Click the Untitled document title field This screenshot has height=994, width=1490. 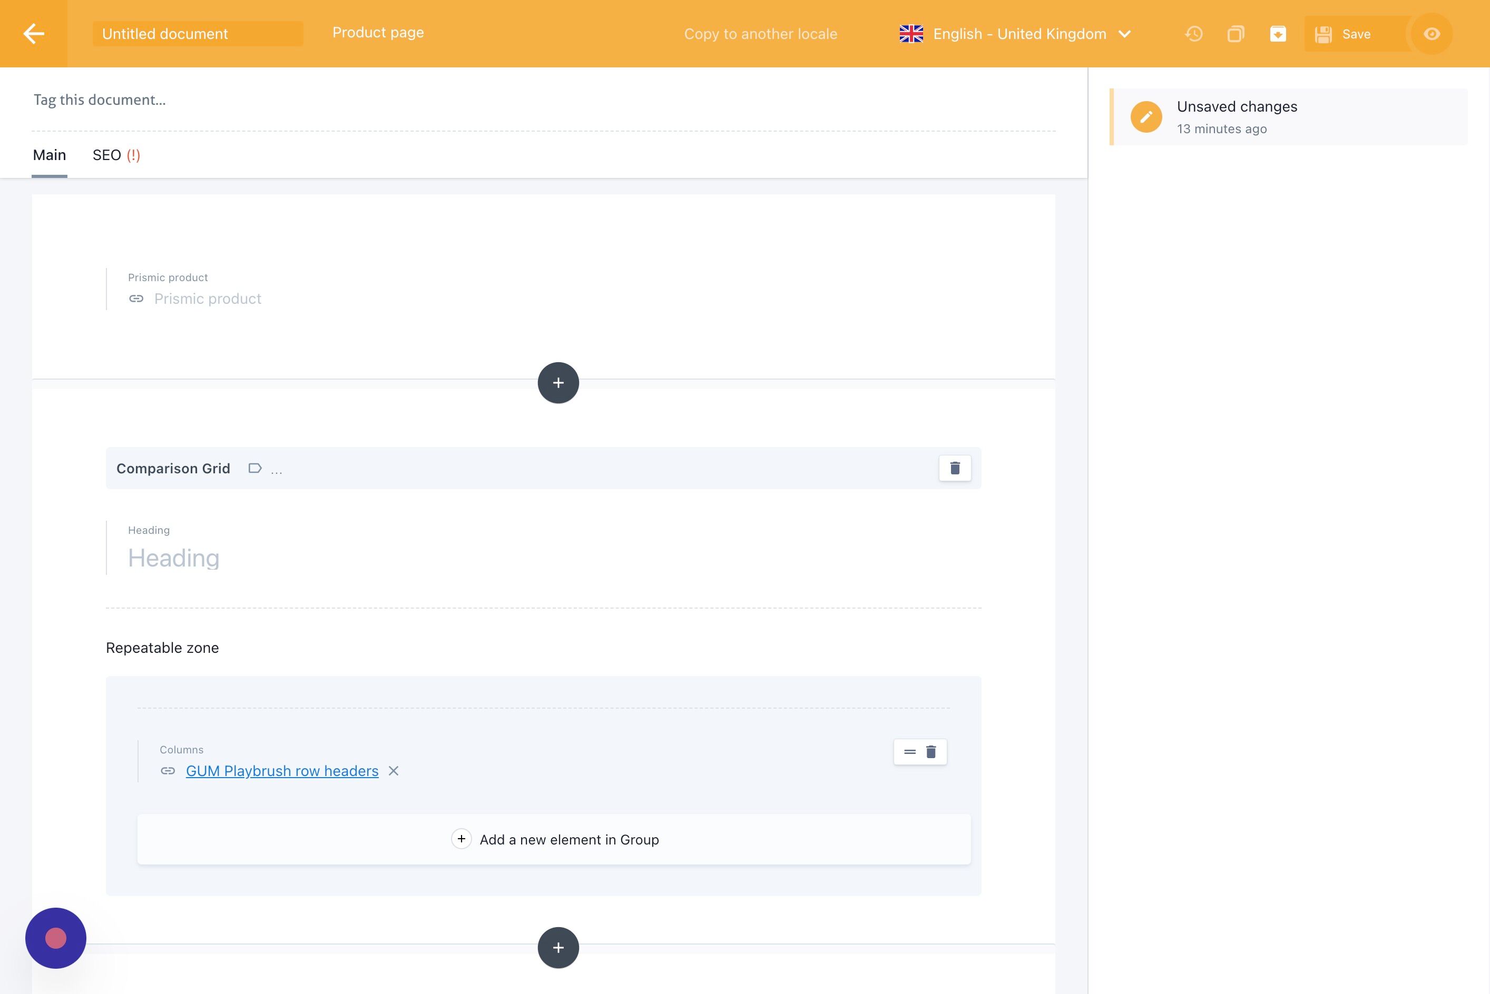pos(197,34)
